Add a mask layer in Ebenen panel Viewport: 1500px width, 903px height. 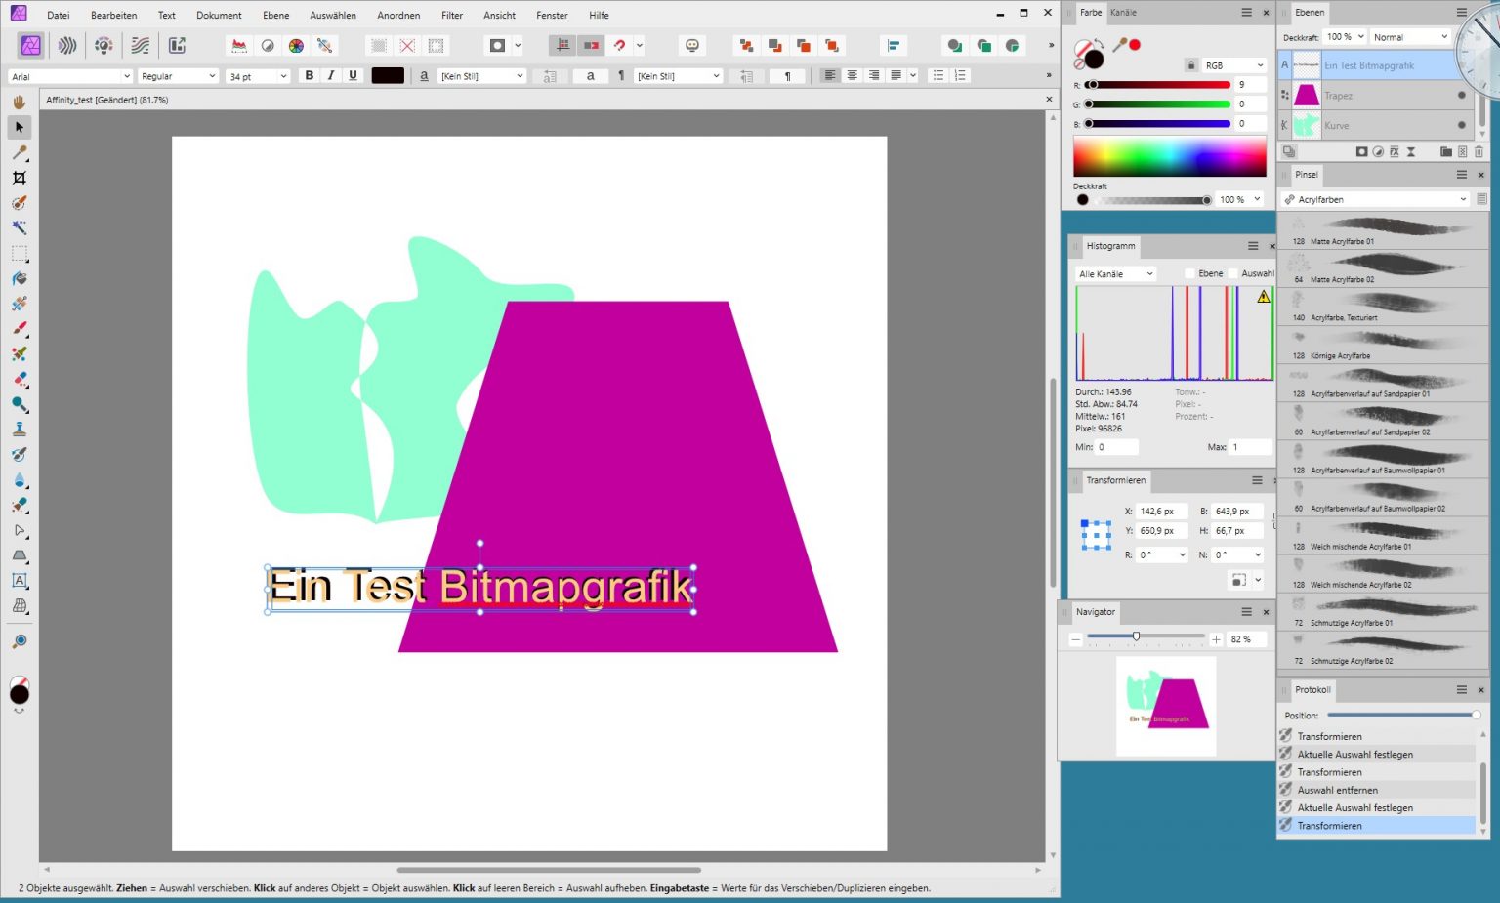(1361, 152)
